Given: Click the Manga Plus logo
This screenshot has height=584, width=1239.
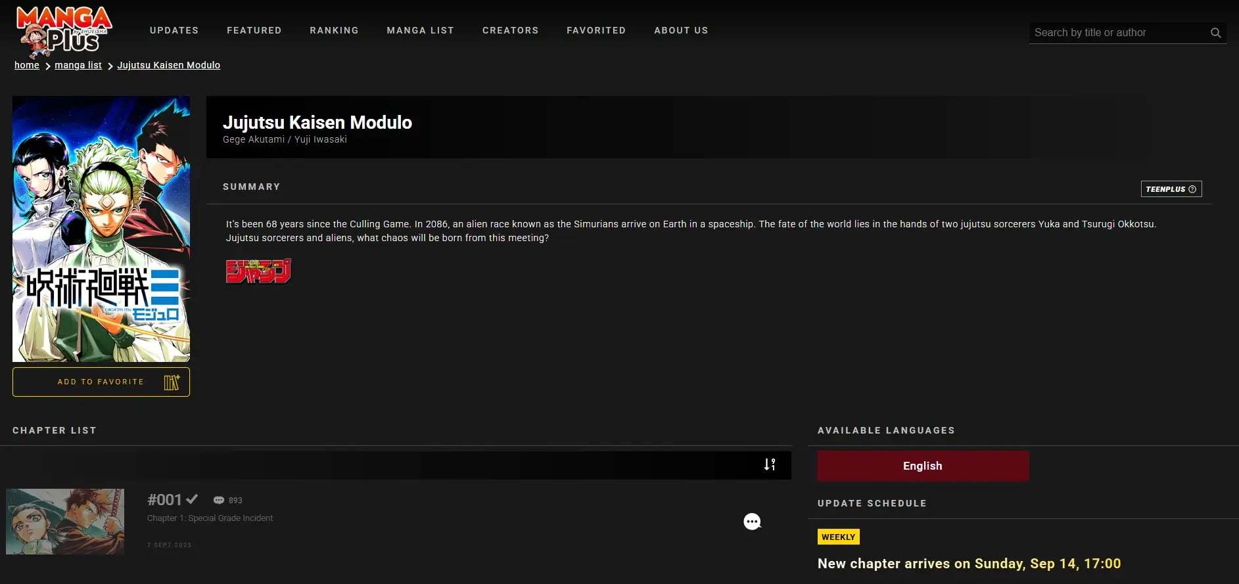Looking at the screenshot, I should tap(64, 32).
